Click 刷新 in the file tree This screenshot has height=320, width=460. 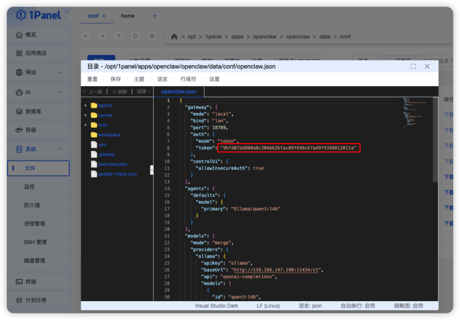pos(120,92)
